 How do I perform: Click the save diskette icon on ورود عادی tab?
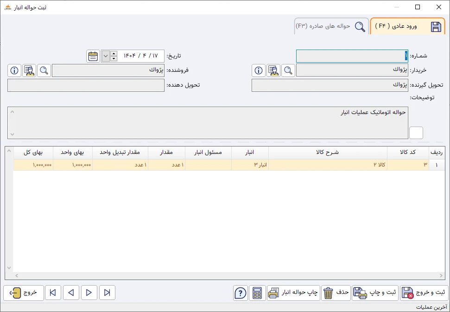point(435,27)
